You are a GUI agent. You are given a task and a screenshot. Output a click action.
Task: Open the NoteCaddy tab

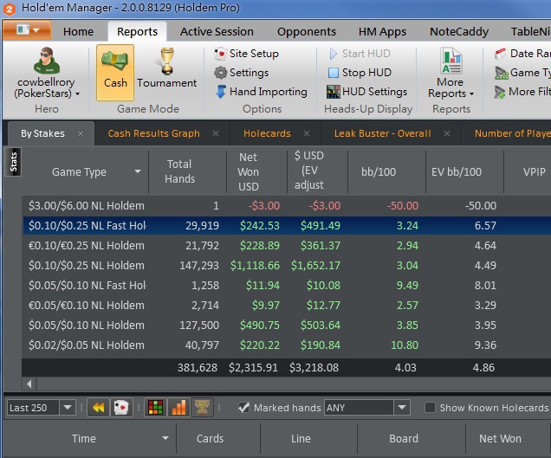click(x=459, y=32)
